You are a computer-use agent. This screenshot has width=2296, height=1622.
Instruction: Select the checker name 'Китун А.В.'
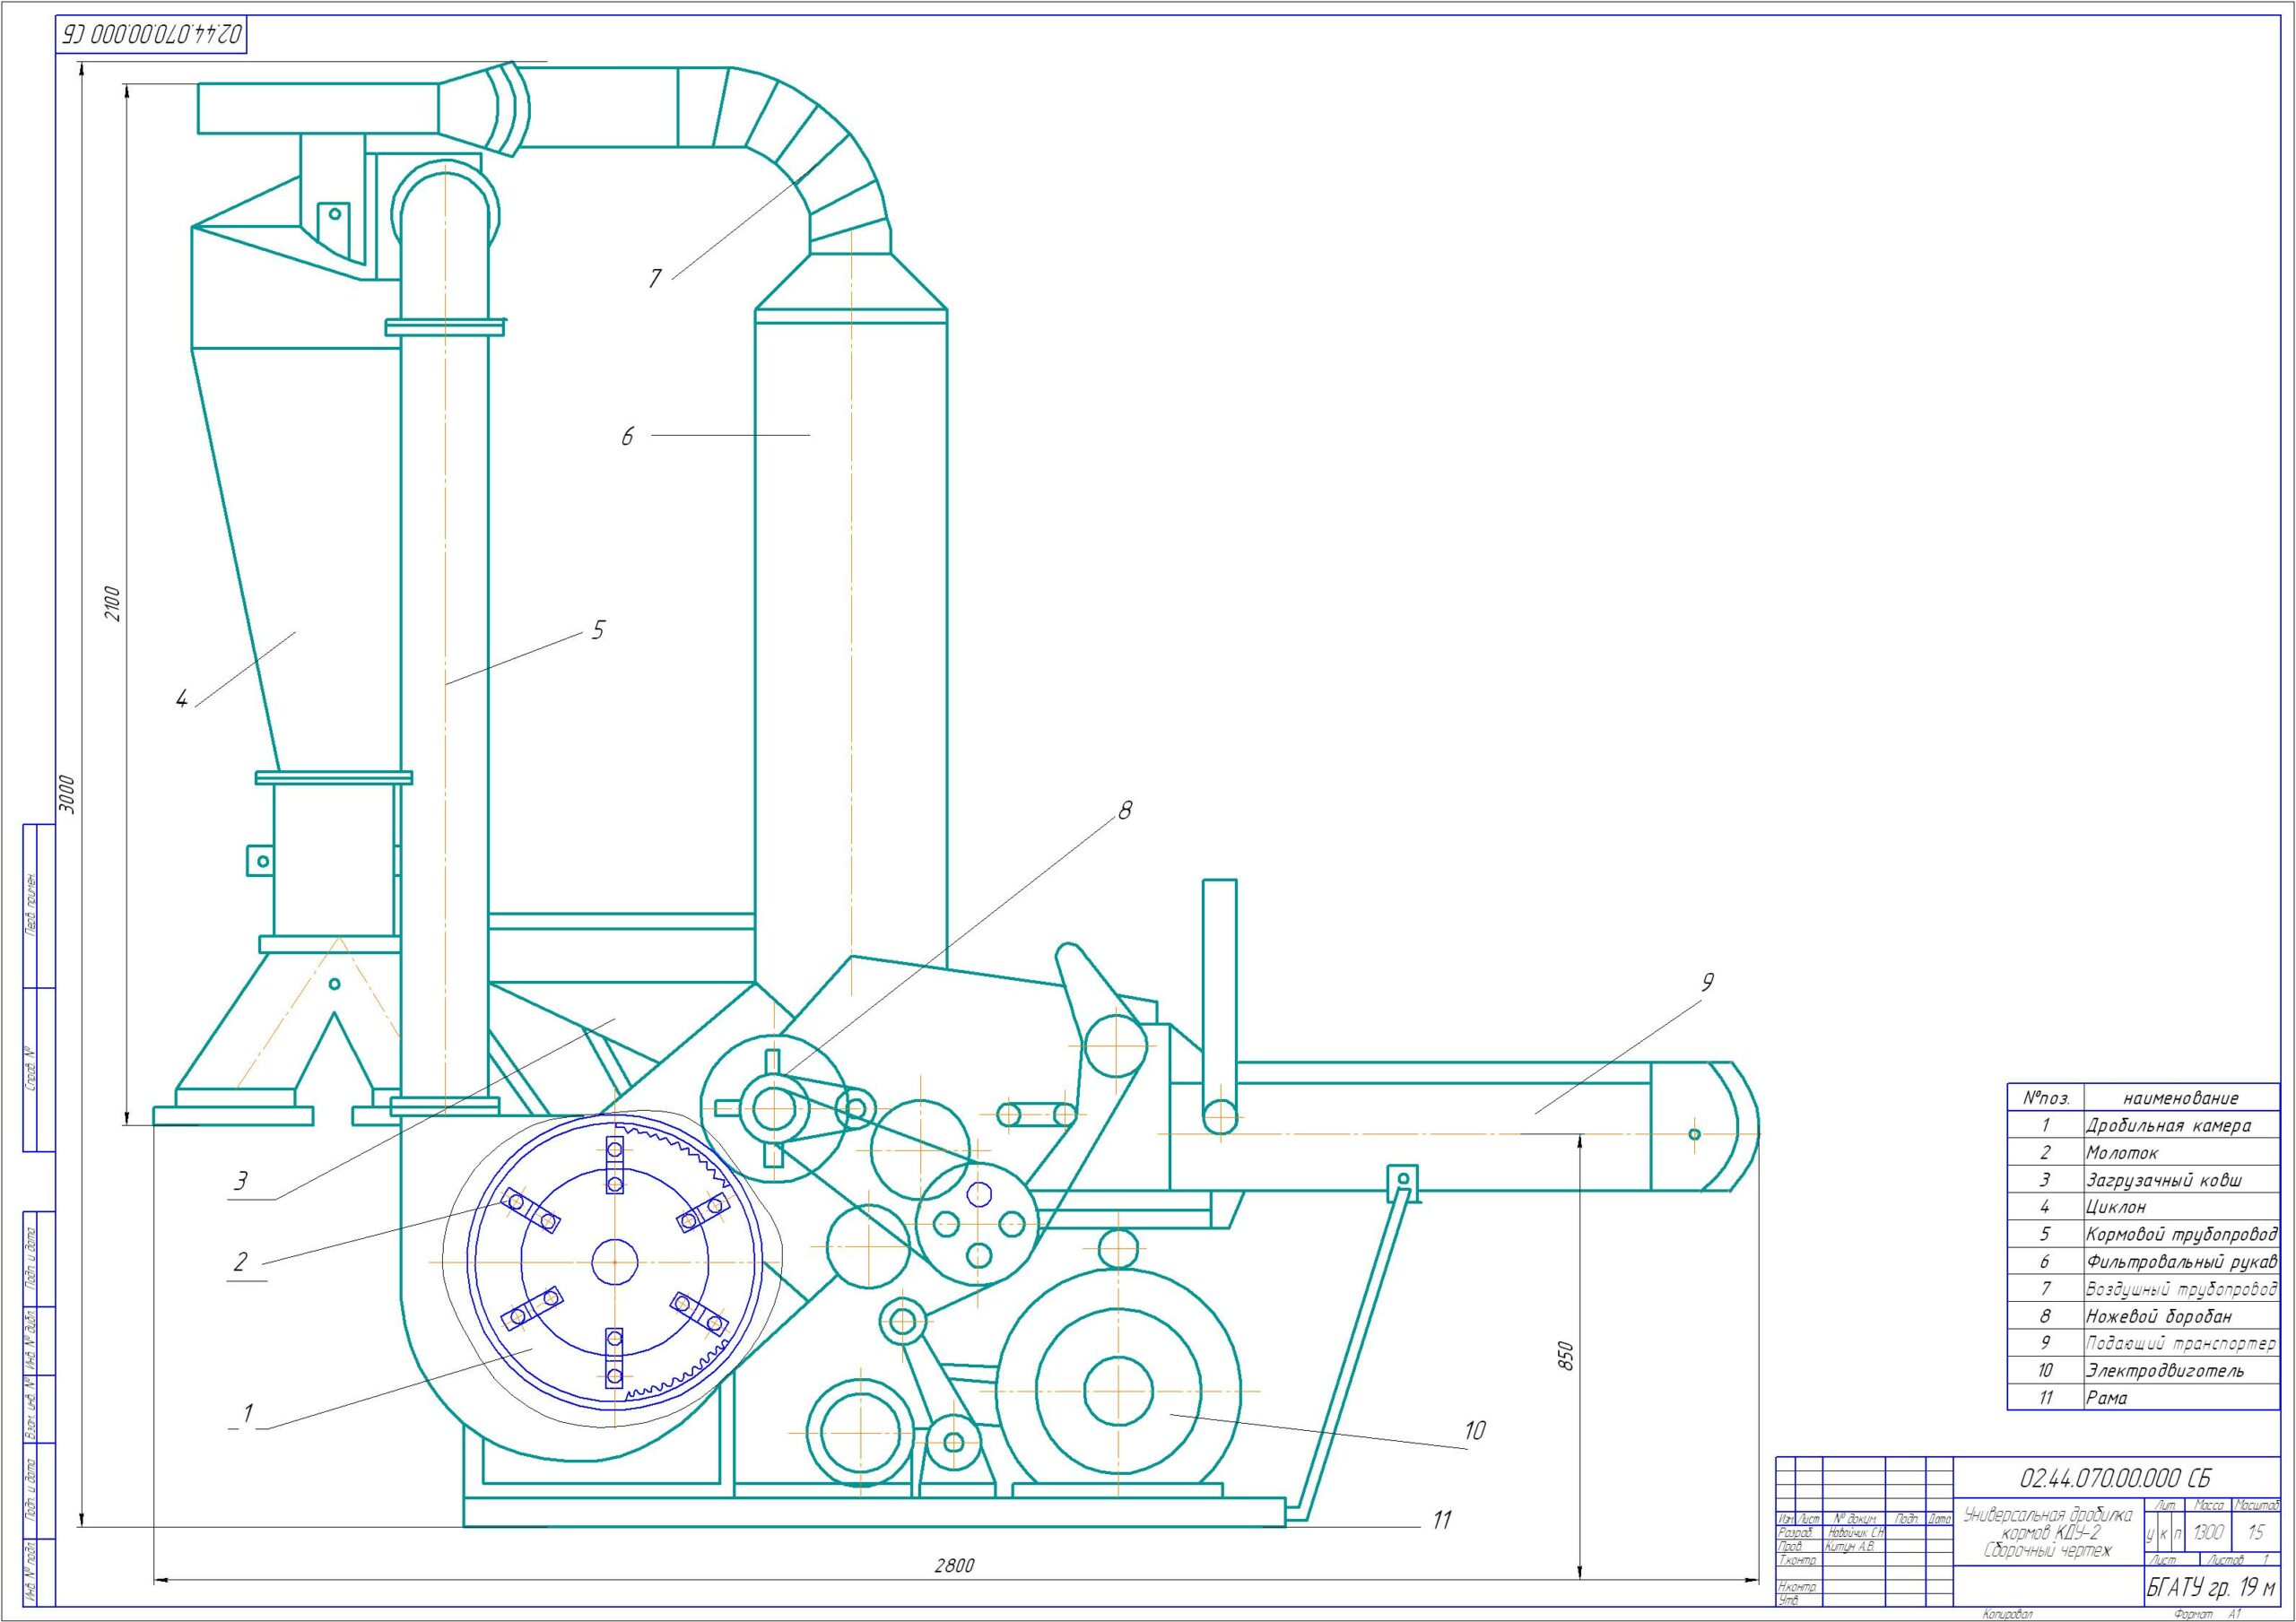[x=1849, y=1546]
